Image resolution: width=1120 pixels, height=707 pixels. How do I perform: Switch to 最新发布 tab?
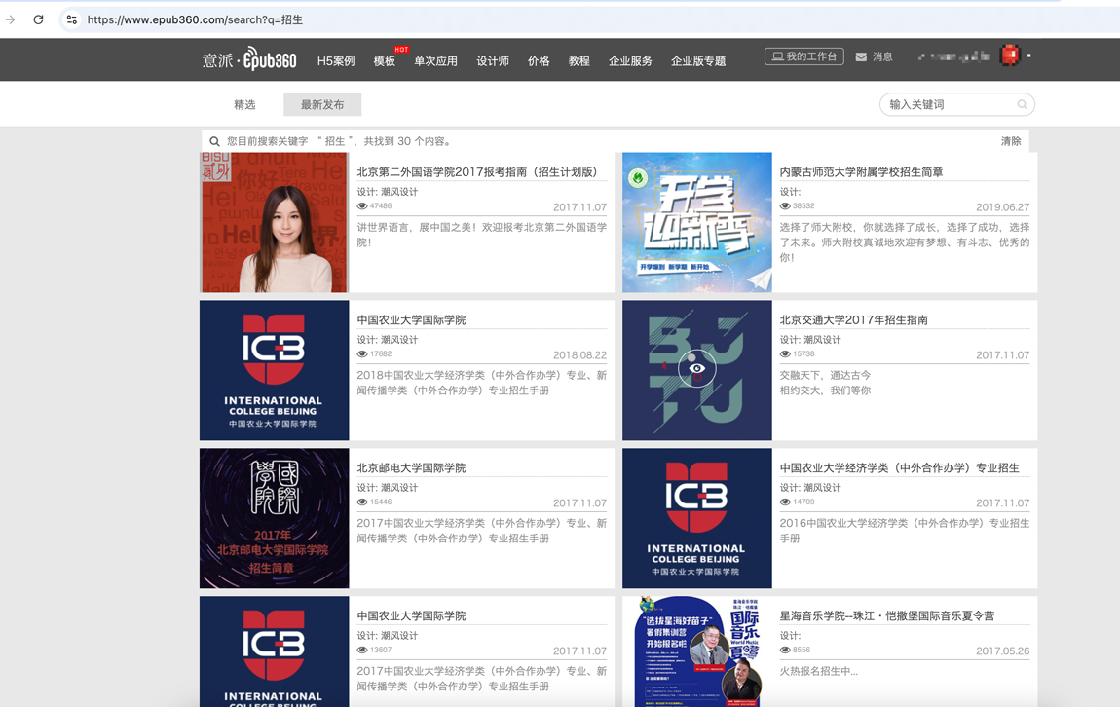click(x=322, y=104)
